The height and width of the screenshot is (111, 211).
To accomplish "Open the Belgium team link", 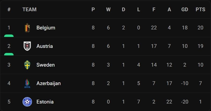I will tap(46, 28).
